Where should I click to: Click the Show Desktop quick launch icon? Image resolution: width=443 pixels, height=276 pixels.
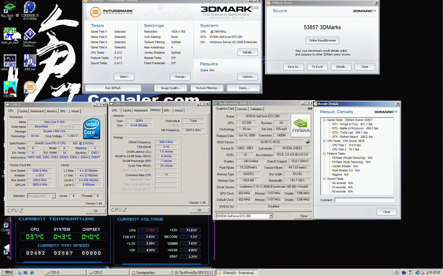point(26,273)
